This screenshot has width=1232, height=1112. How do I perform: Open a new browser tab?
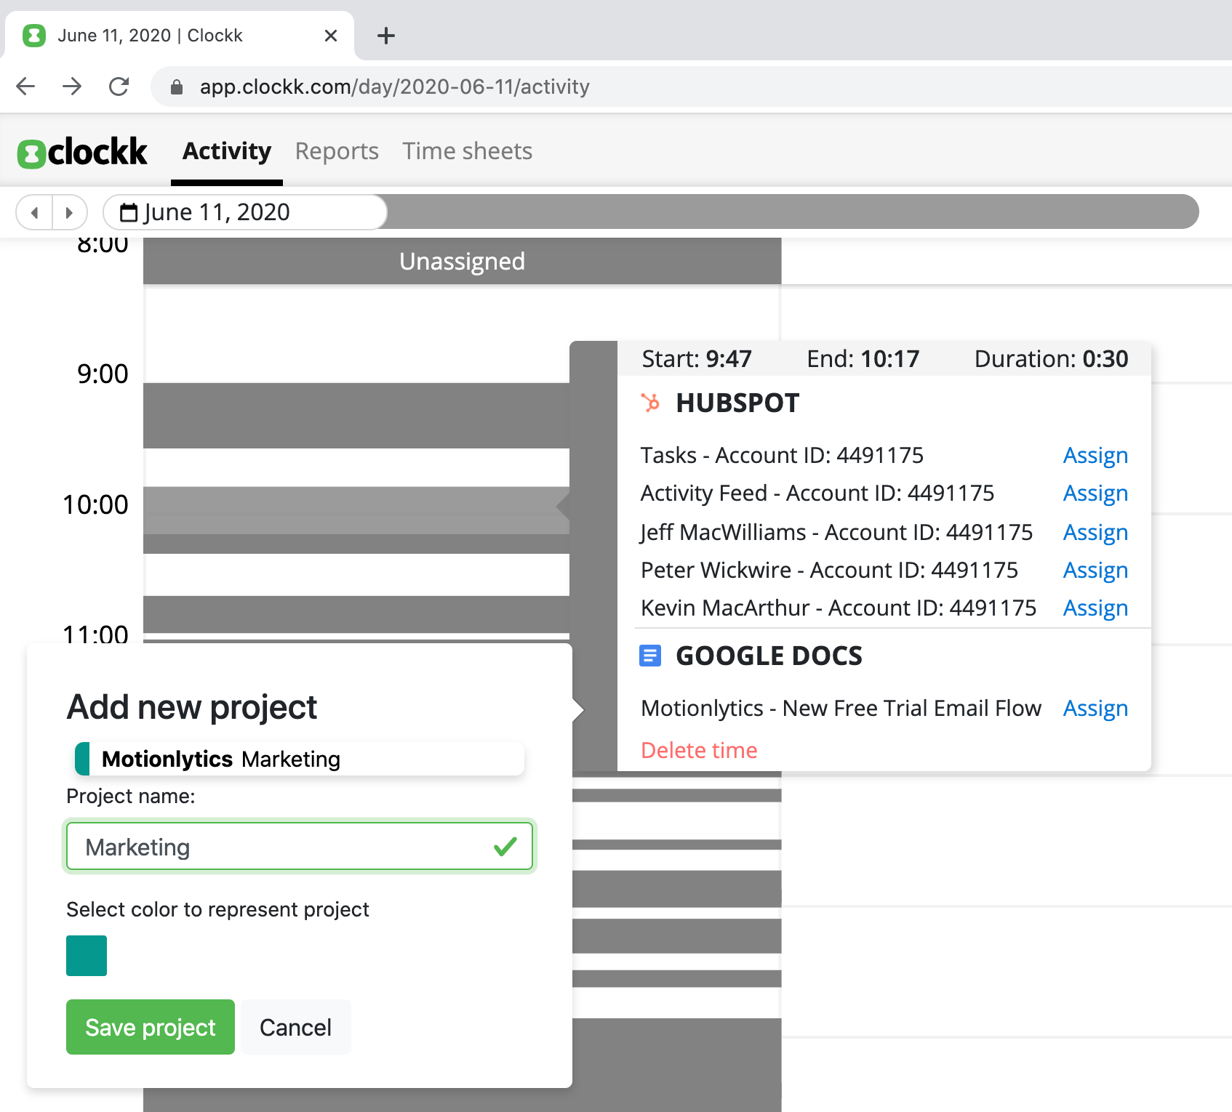[386, 36]
